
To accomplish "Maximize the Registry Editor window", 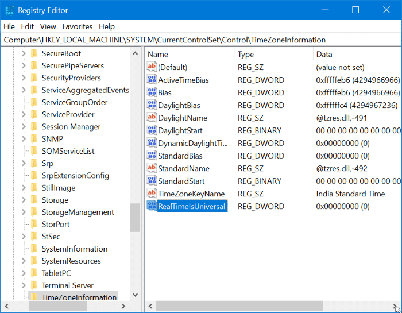I will 355,10.
